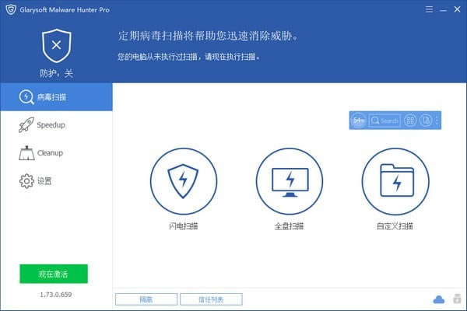
Task: Click the protection-off shield icon
Action: pyautogui.click(x=57, y=46)
